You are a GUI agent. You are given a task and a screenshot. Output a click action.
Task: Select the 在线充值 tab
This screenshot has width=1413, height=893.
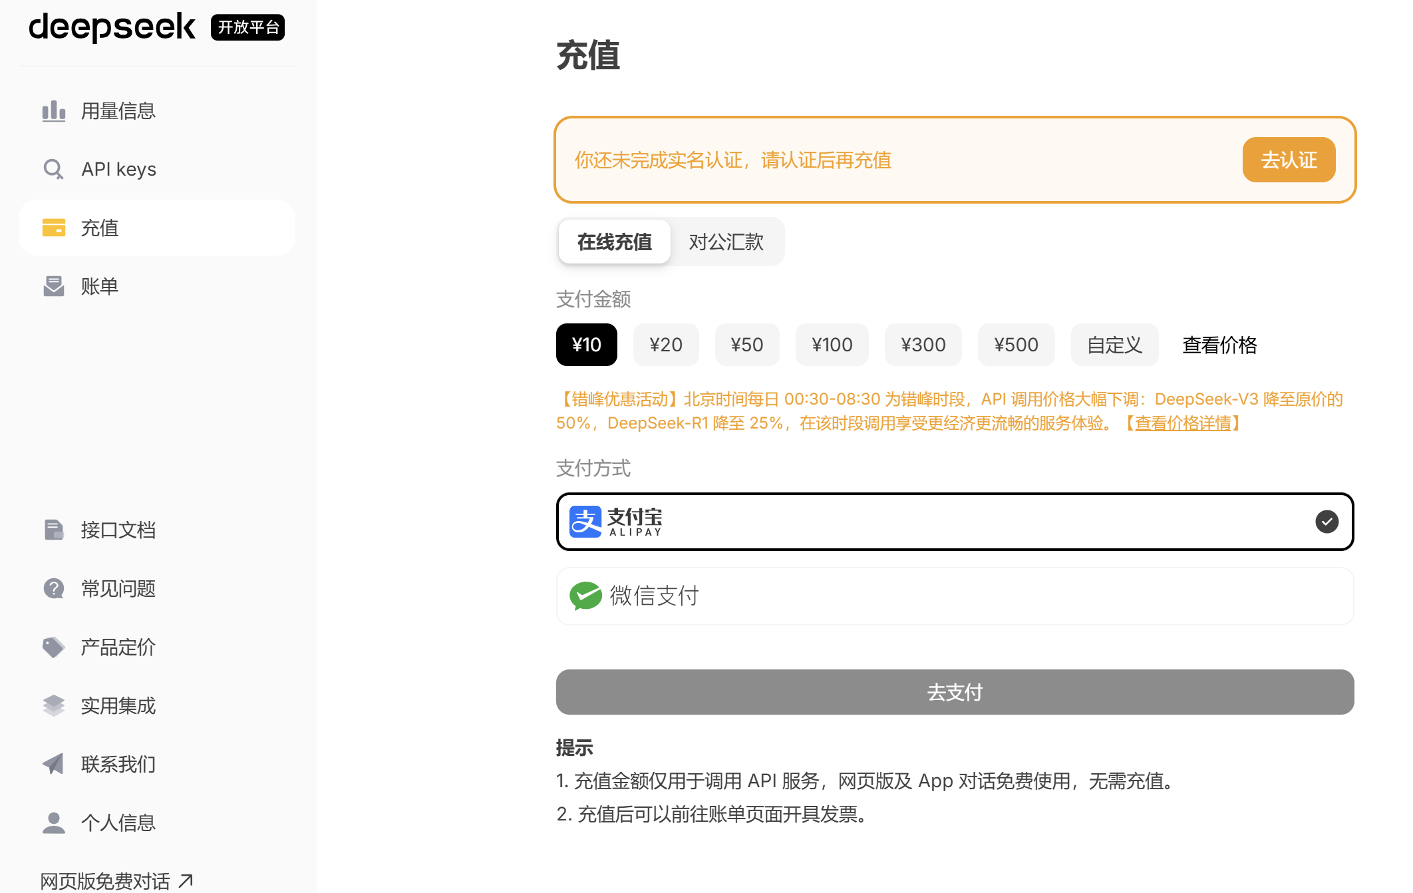(x=614, y=242)
